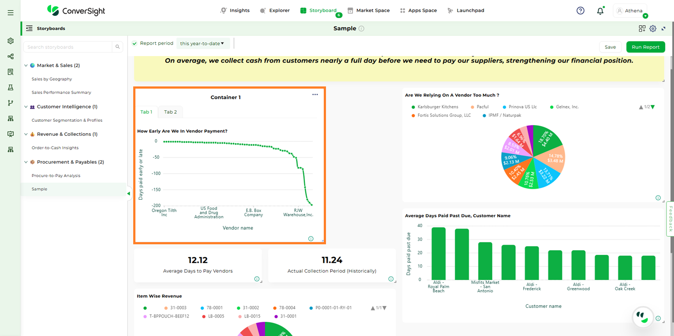Switch to Tab 2 in Container 1
674x336 pixels.
pyautogui.click(x=170, y=112)
